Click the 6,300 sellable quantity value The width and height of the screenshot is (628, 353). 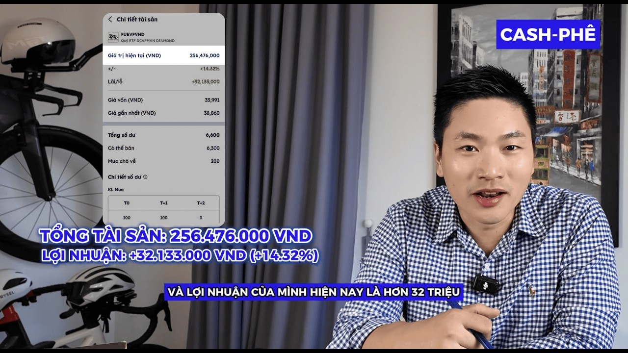(x=213, y=148)
